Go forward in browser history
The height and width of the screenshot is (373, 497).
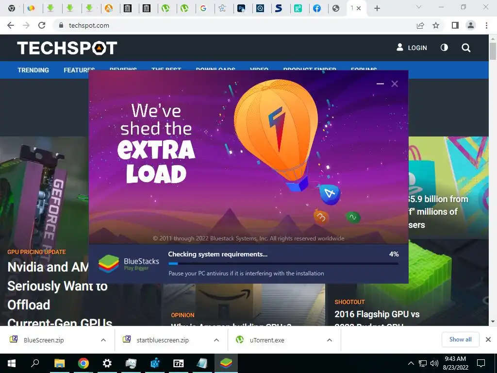point(26,25)
